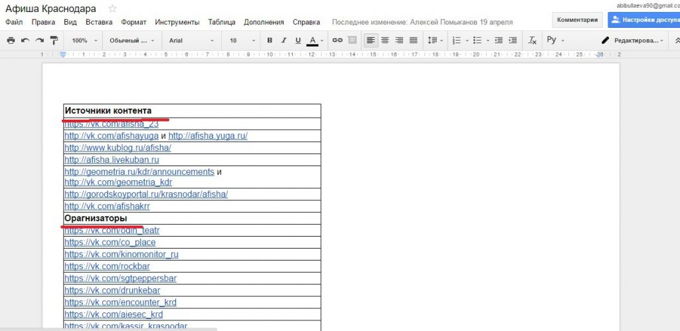Open the Файл menu

click(x=14, y=22)
